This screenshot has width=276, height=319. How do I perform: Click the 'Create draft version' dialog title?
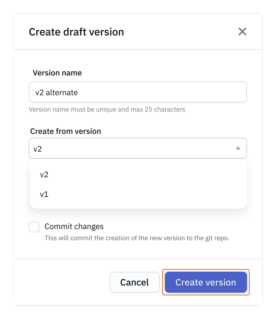point(76,32)
